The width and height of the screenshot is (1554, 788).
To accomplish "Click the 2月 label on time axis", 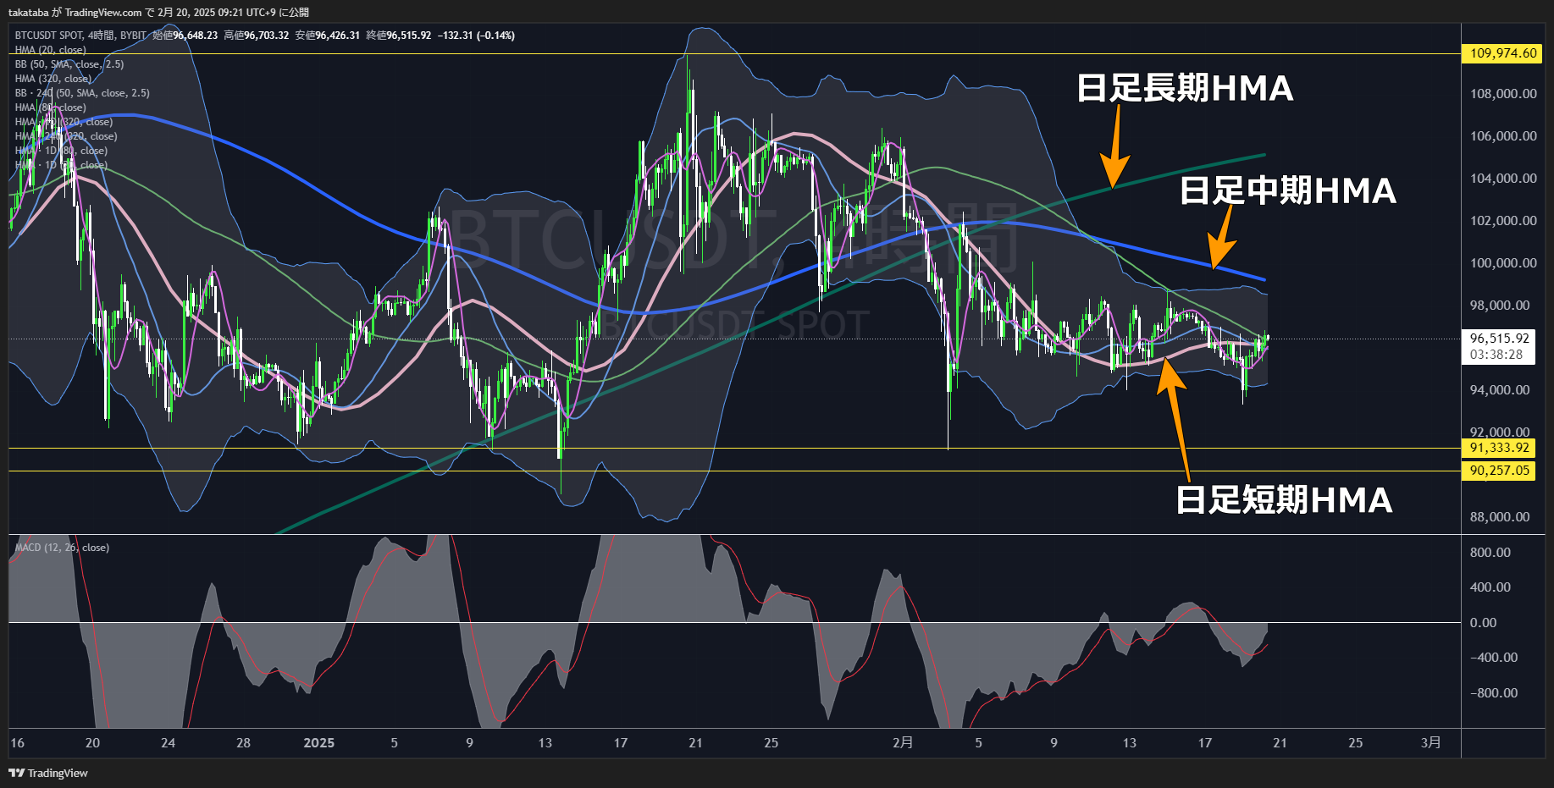I will tap(903, 743).
